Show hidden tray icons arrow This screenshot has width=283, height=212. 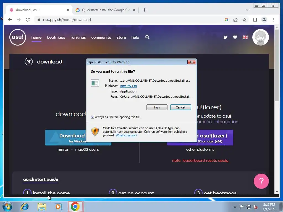click(235, 207)
